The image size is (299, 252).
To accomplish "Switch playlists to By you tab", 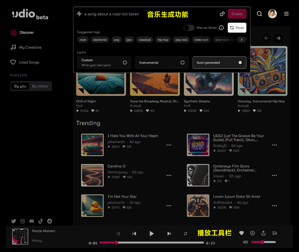I will (20, 86).
